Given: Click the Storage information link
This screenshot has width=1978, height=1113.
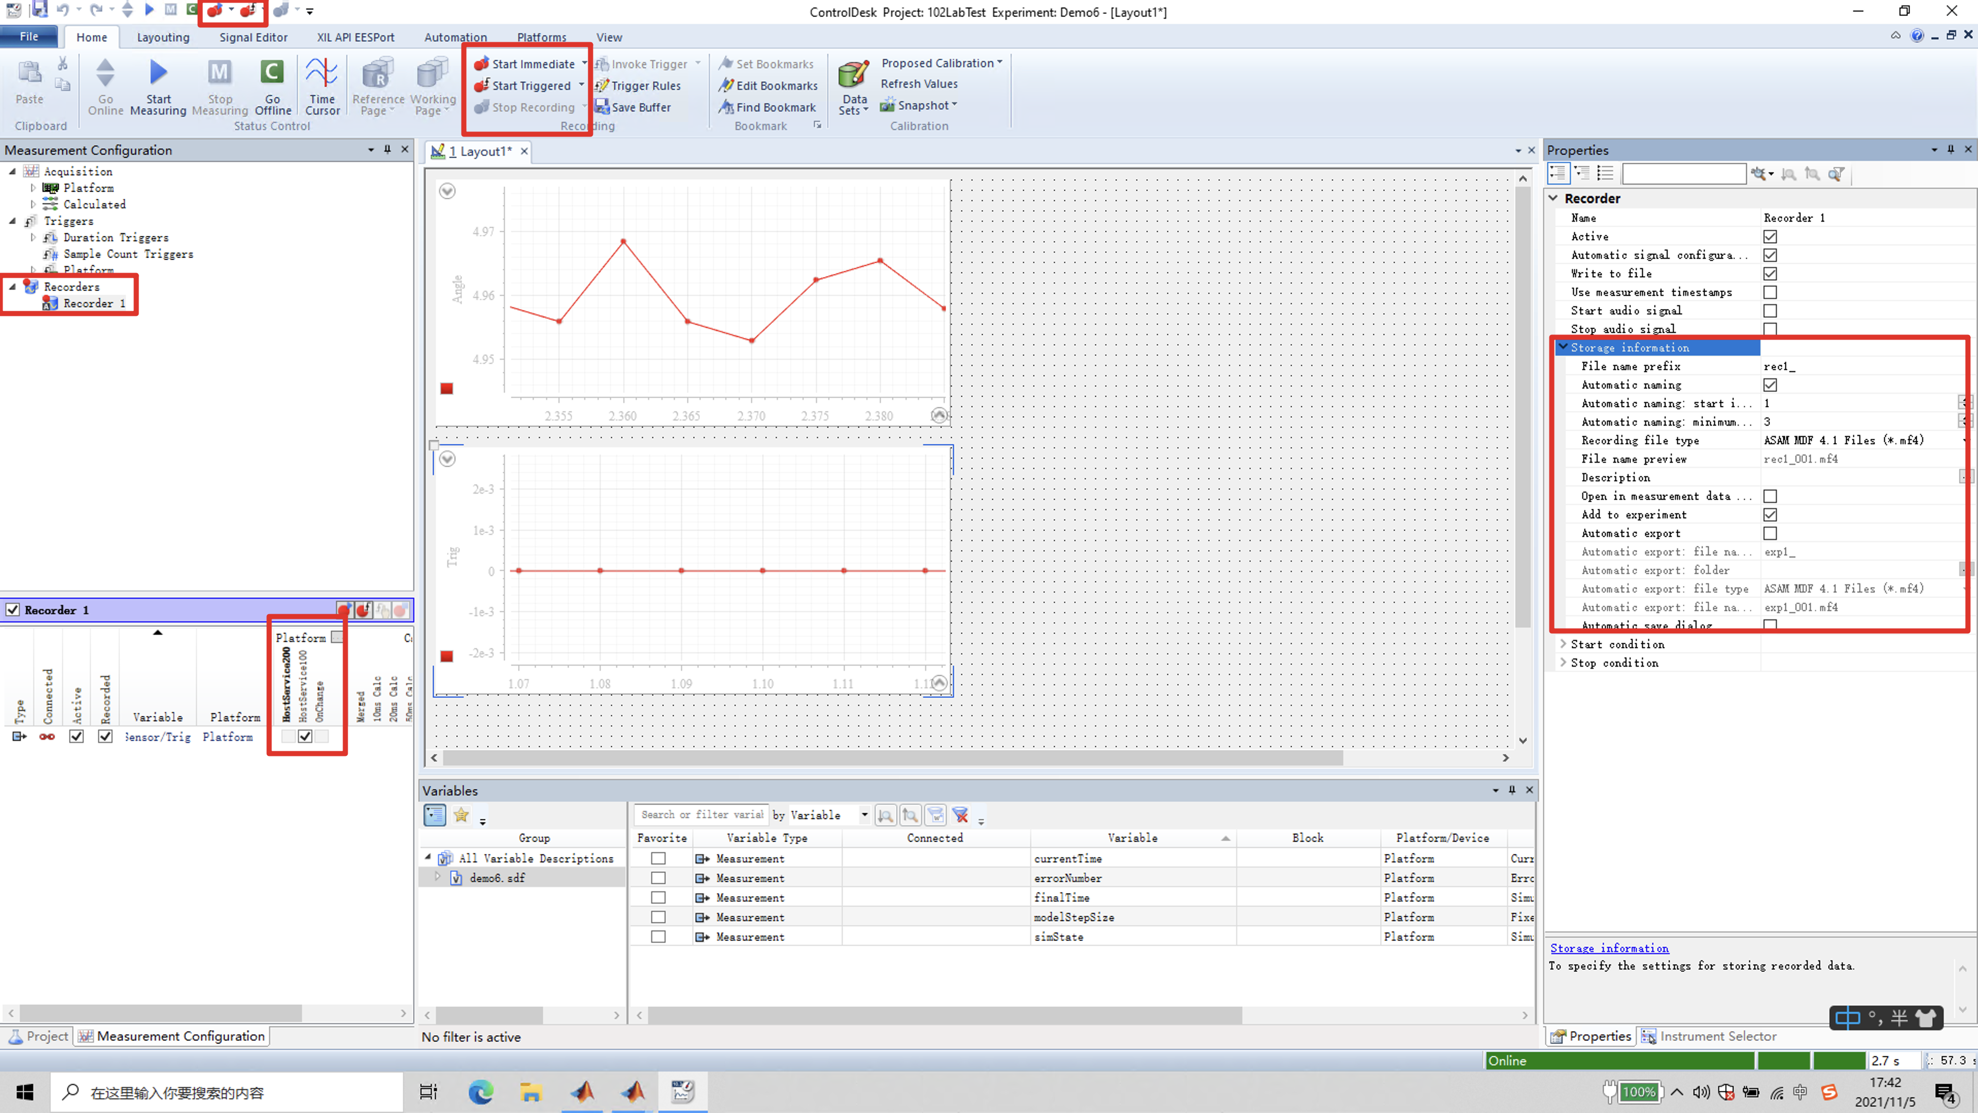Looking at the screenshot, I should pyautogui.click(x=1609, y=949).
